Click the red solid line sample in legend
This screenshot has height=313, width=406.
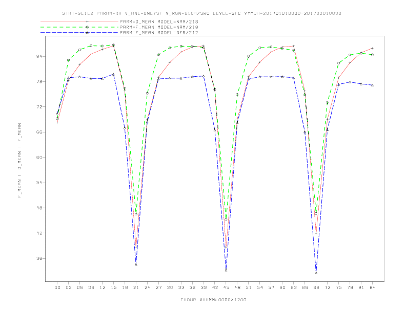[79, 21]
